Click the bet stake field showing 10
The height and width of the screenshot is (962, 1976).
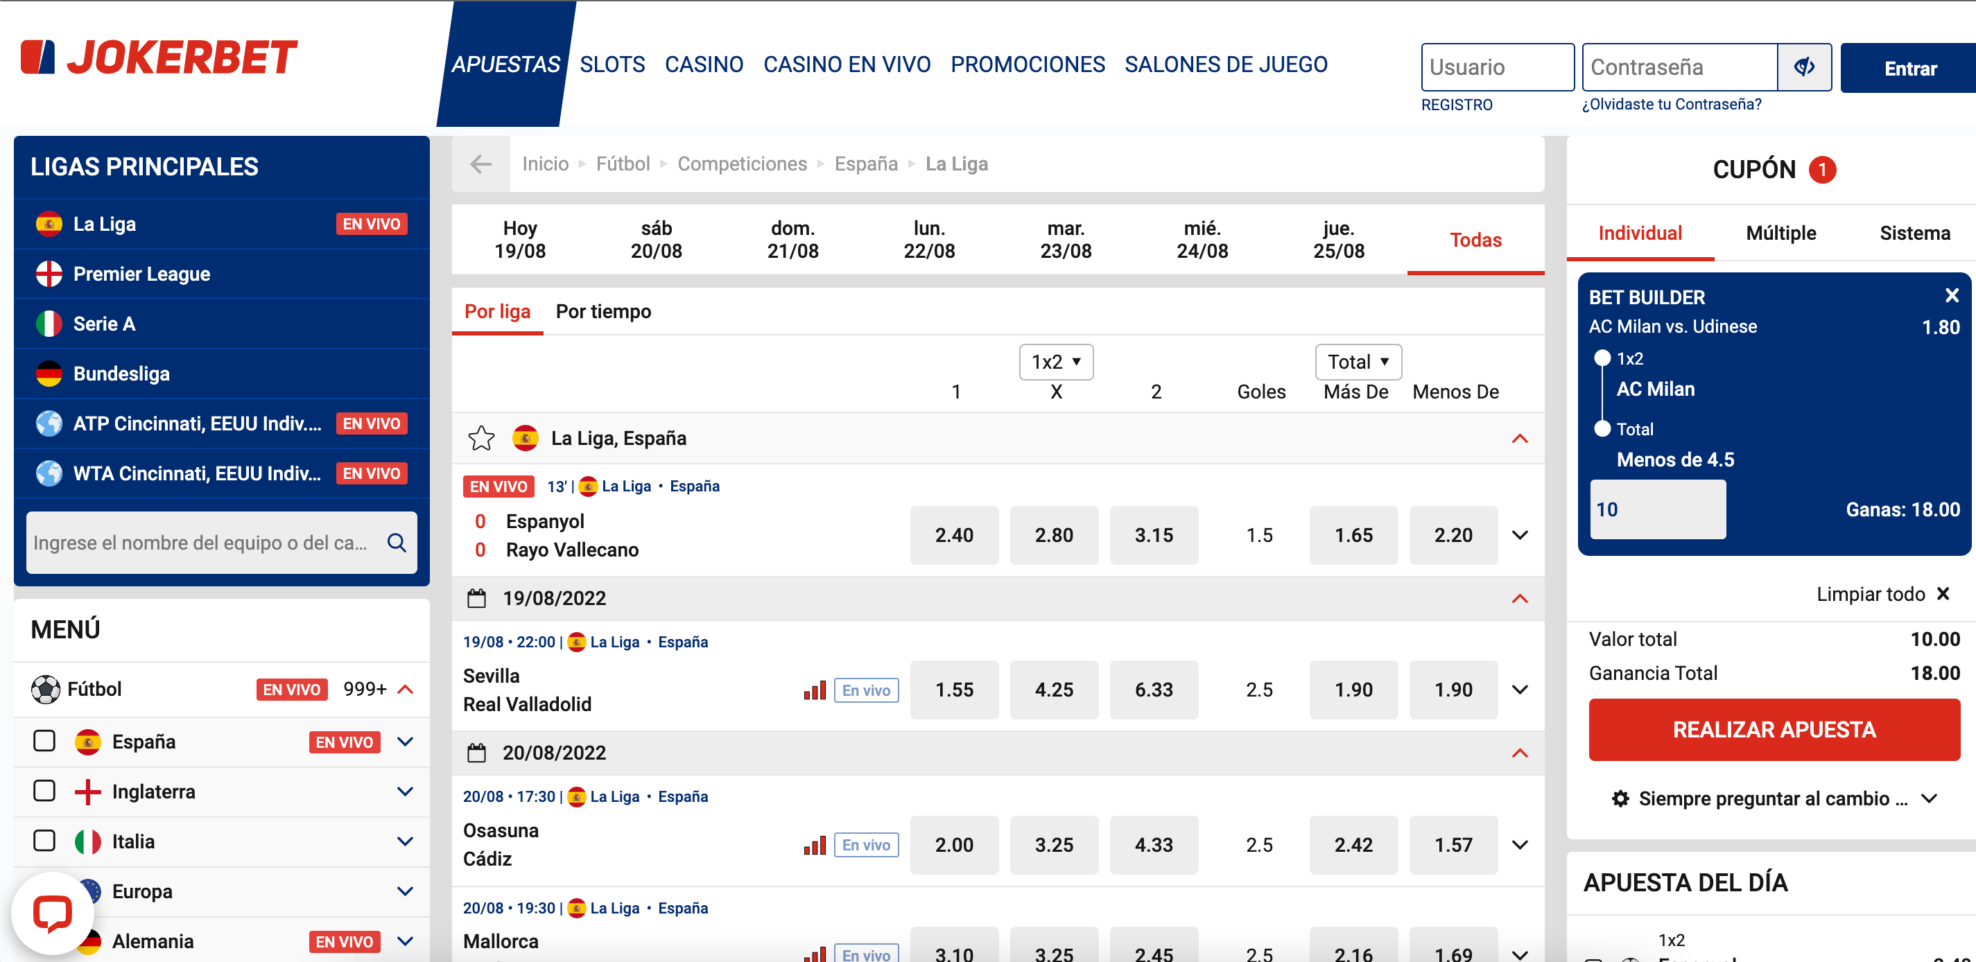[1658, 509]
